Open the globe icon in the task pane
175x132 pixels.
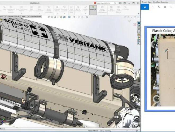[x=139, y=23]
